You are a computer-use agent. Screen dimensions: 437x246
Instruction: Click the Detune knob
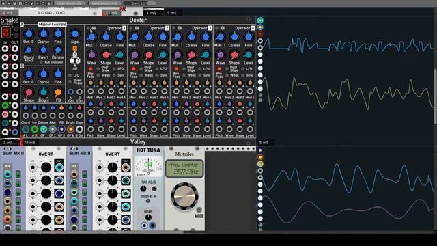tap(58, 50)
